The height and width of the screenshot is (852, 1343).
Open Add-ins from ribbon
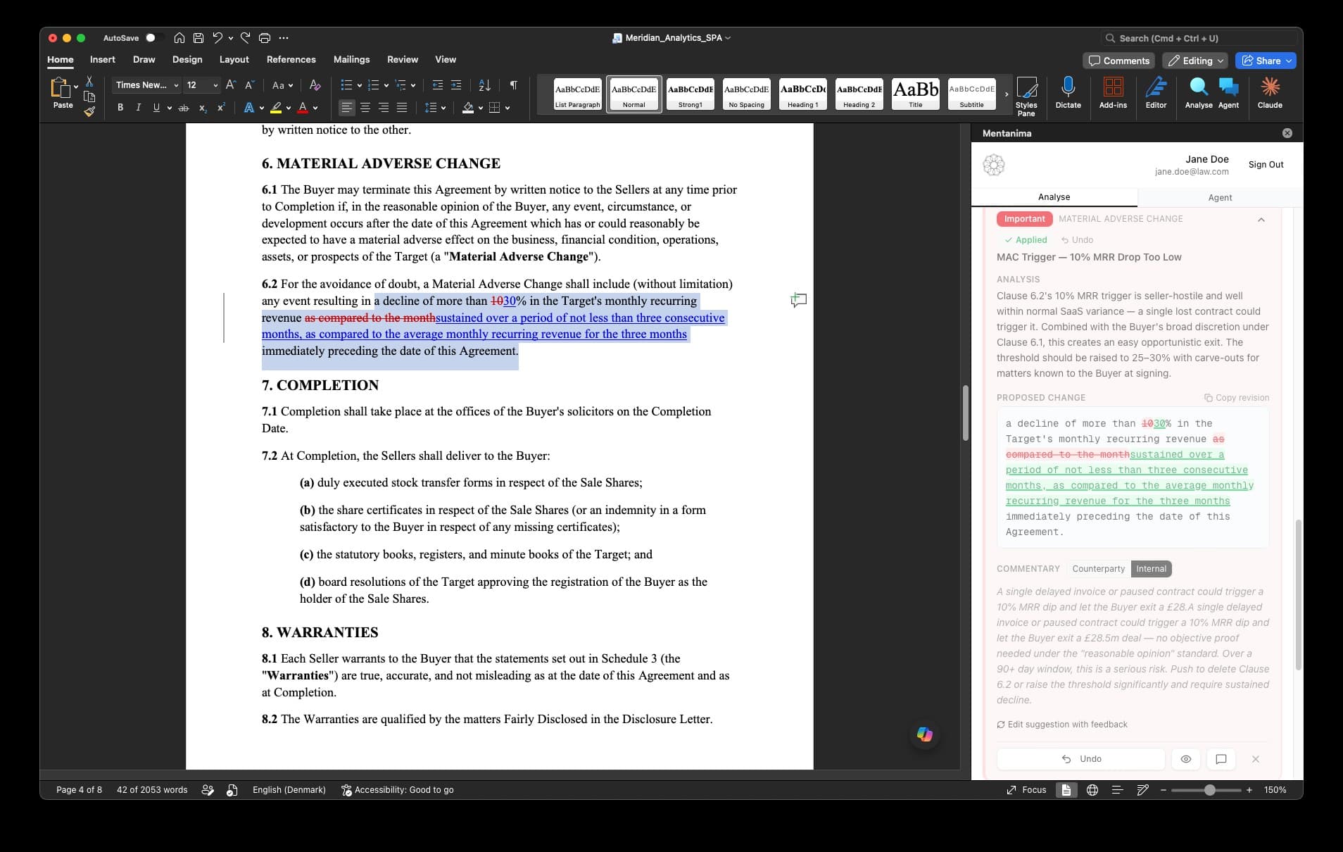[1113, 92]
